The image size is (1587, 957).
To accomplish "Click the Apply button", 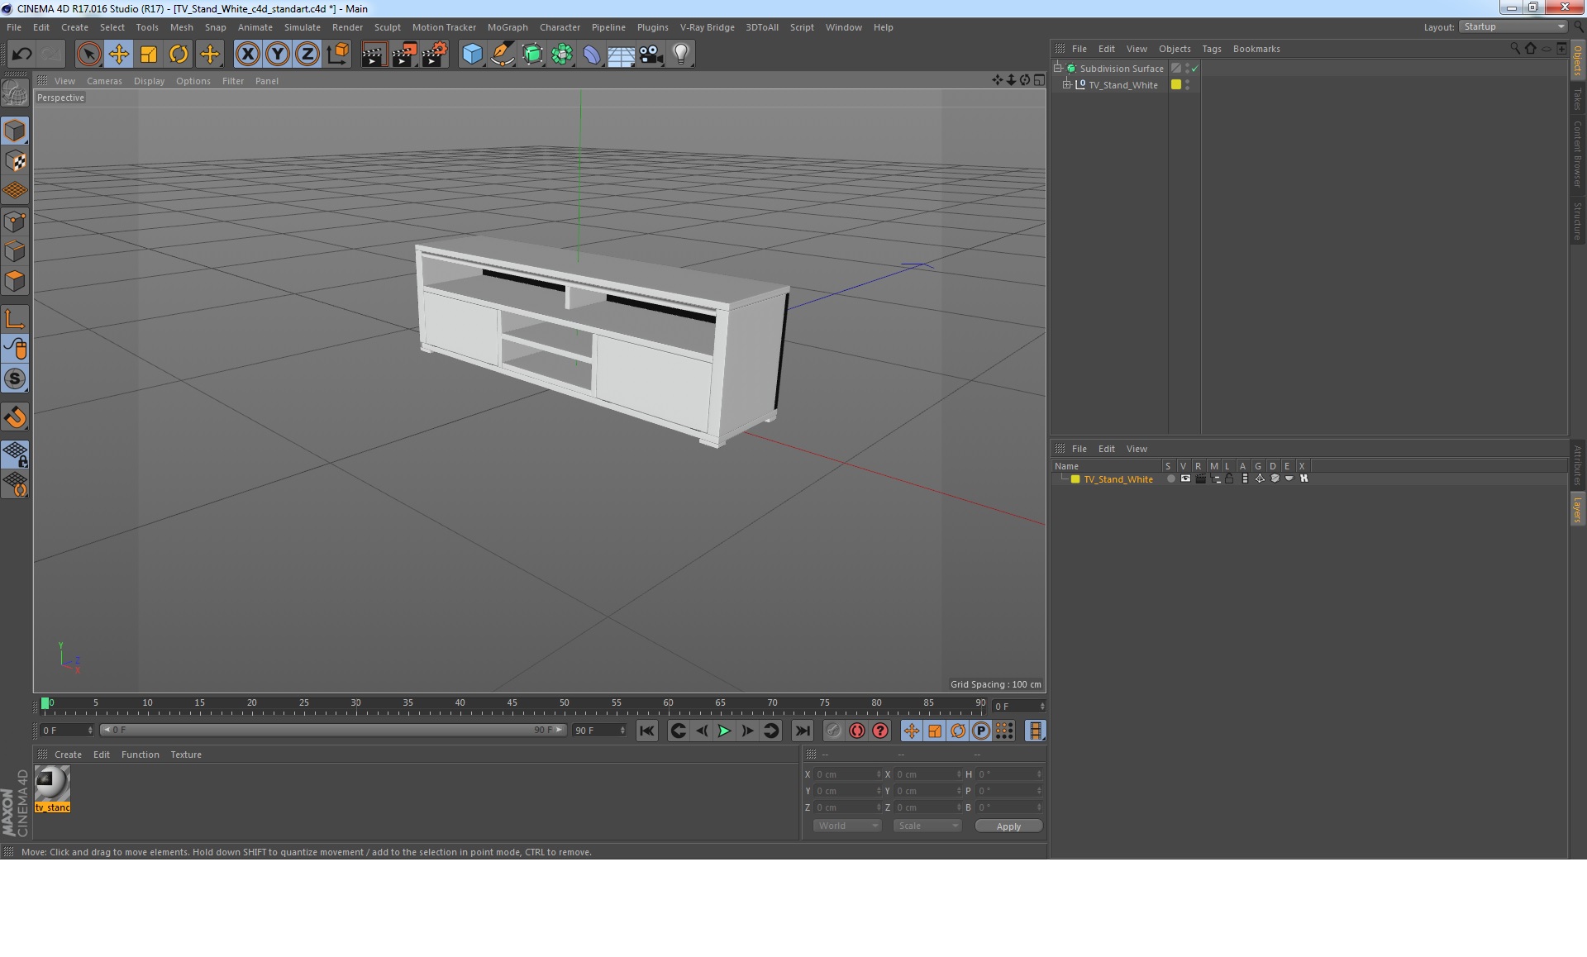I will (1008, 826).
